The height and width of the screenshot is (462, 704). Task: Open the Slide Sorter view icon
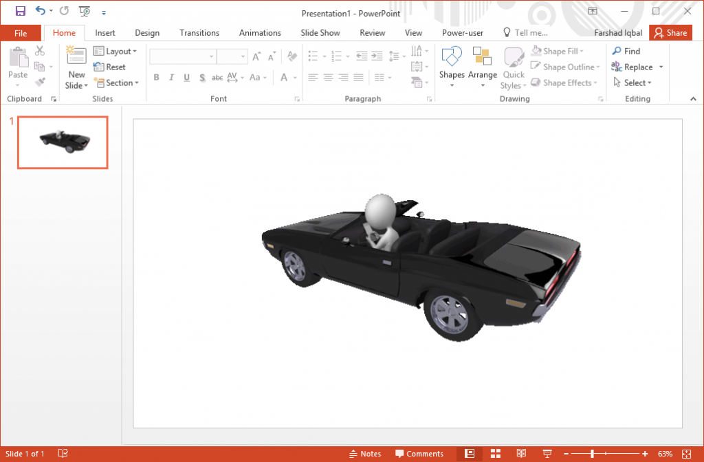pyautogui.click(x=496, y=454)
